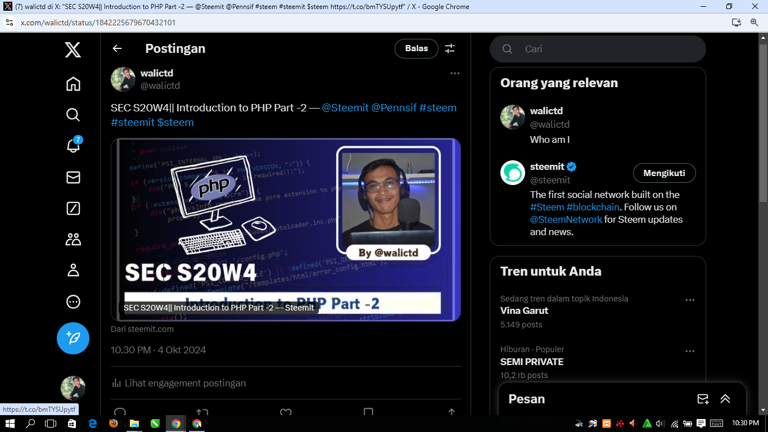Launch Firefox from the taskbar
The height and width of the screenshot is (432, 768).
click(x=114, y=424)
